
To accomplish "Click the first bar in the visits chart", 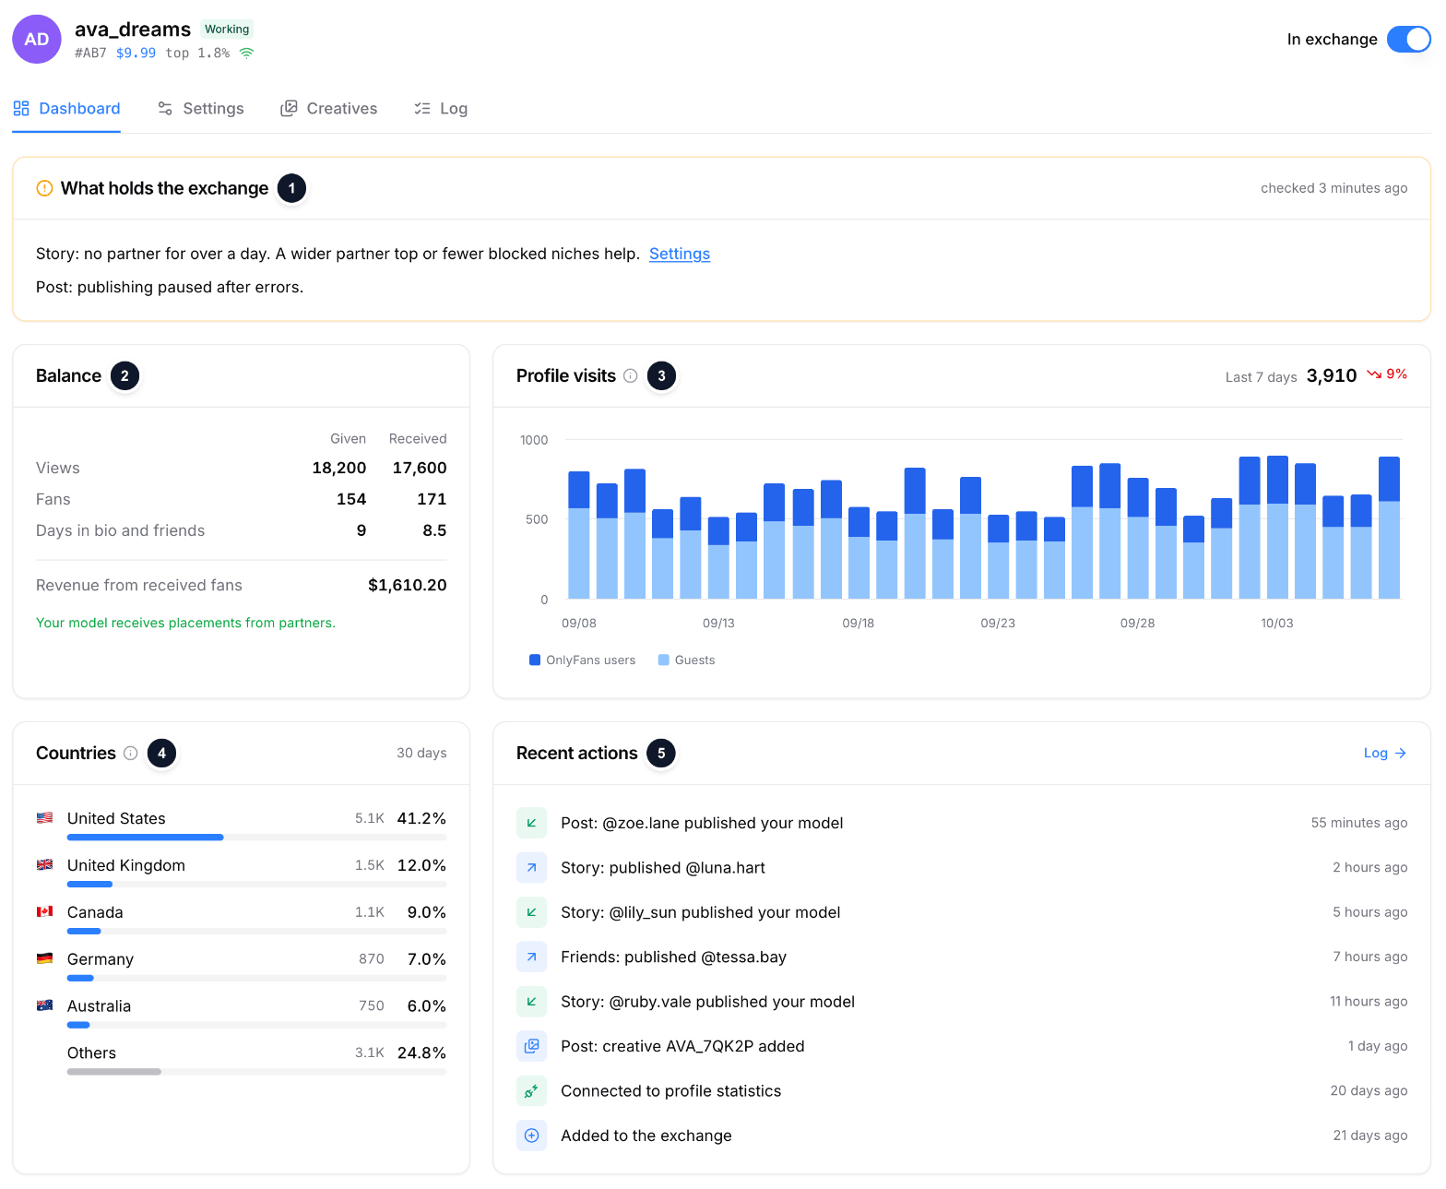I will [579, 535].
